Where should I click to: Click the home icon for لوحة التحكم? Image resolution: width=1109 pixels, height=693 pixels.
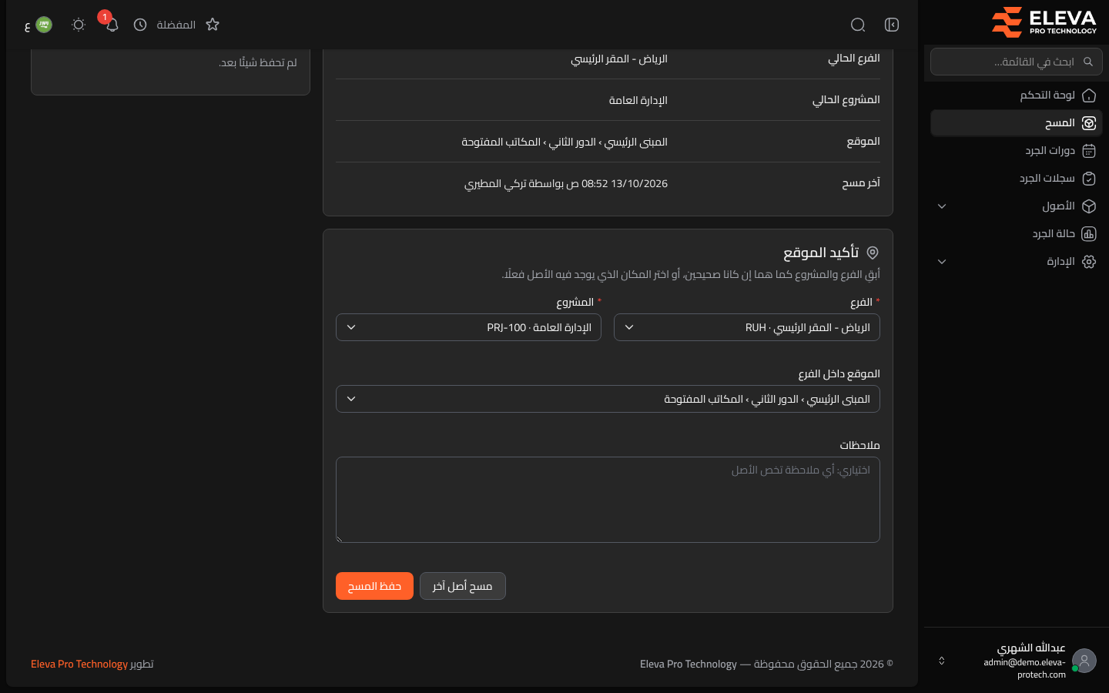coord(1089,95)
